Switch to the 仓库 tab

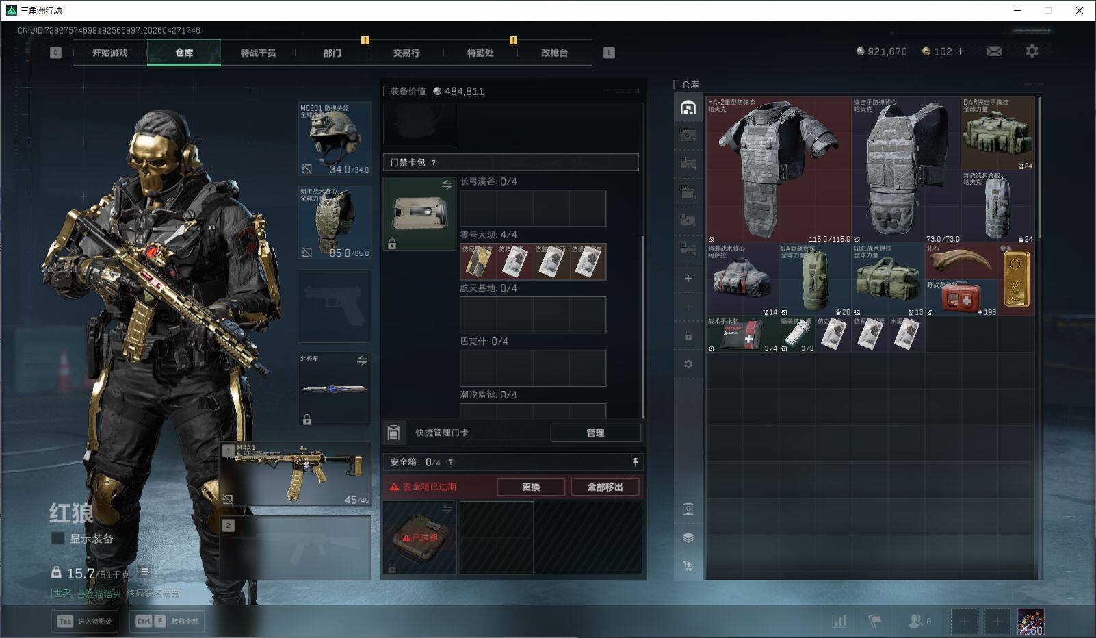click(x=184, y=53)
